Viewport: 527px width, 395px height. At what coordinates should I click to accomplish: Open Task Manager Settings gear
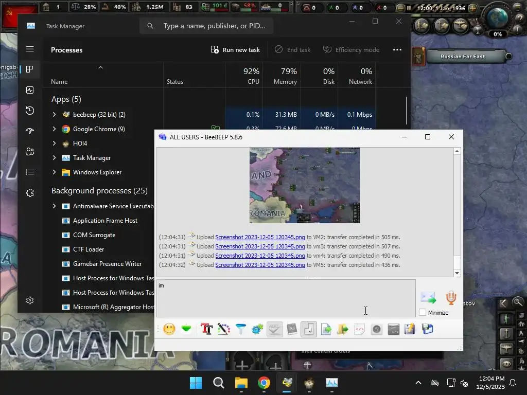coord(30,300)
